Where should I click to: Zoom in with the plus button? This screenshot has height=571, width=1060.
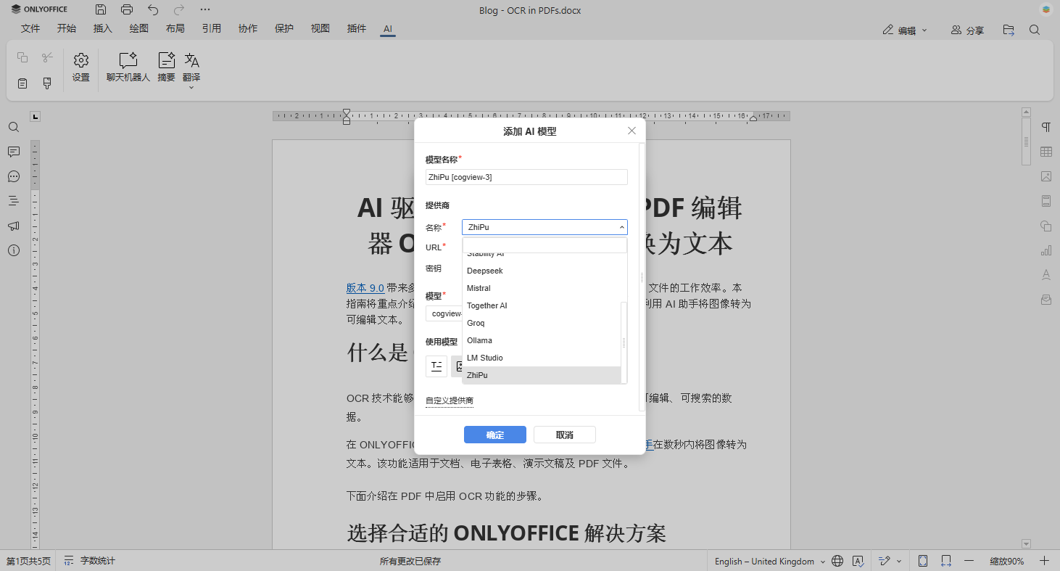coord(1045,561)
